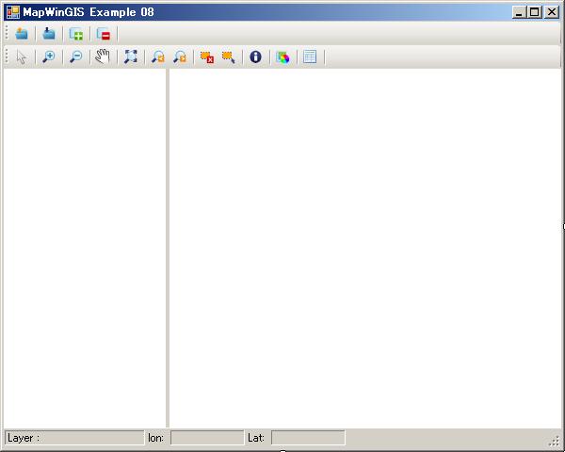Add a layer with green plus icon
565x452 pixels.
coord(76,34)
